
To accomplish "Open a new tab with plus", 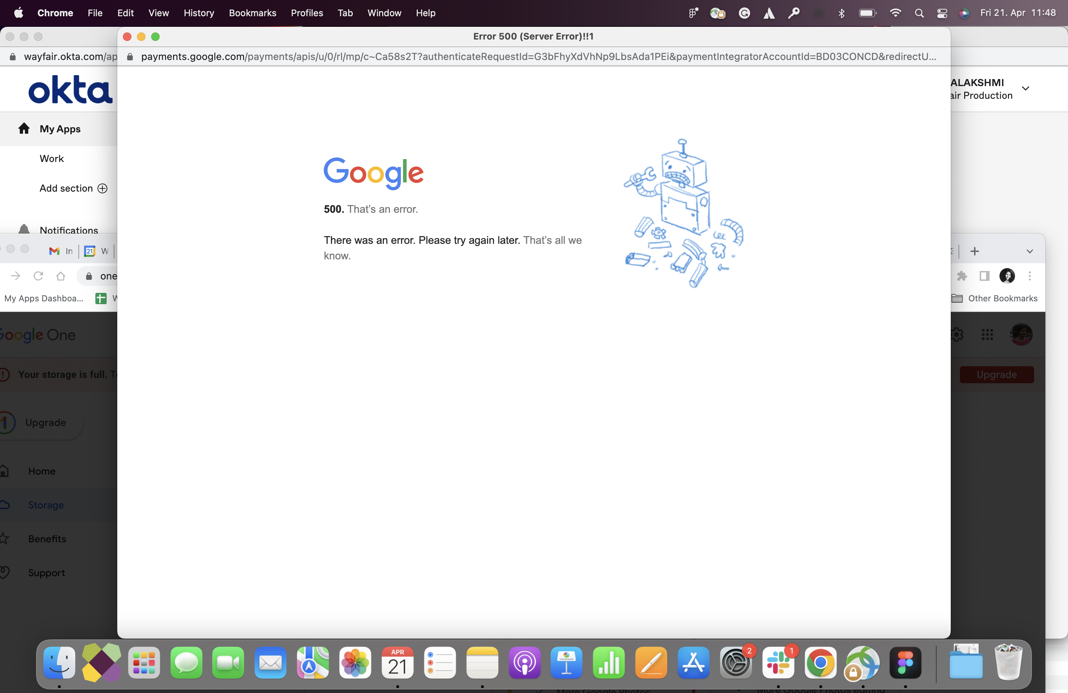I will (974, 251).
